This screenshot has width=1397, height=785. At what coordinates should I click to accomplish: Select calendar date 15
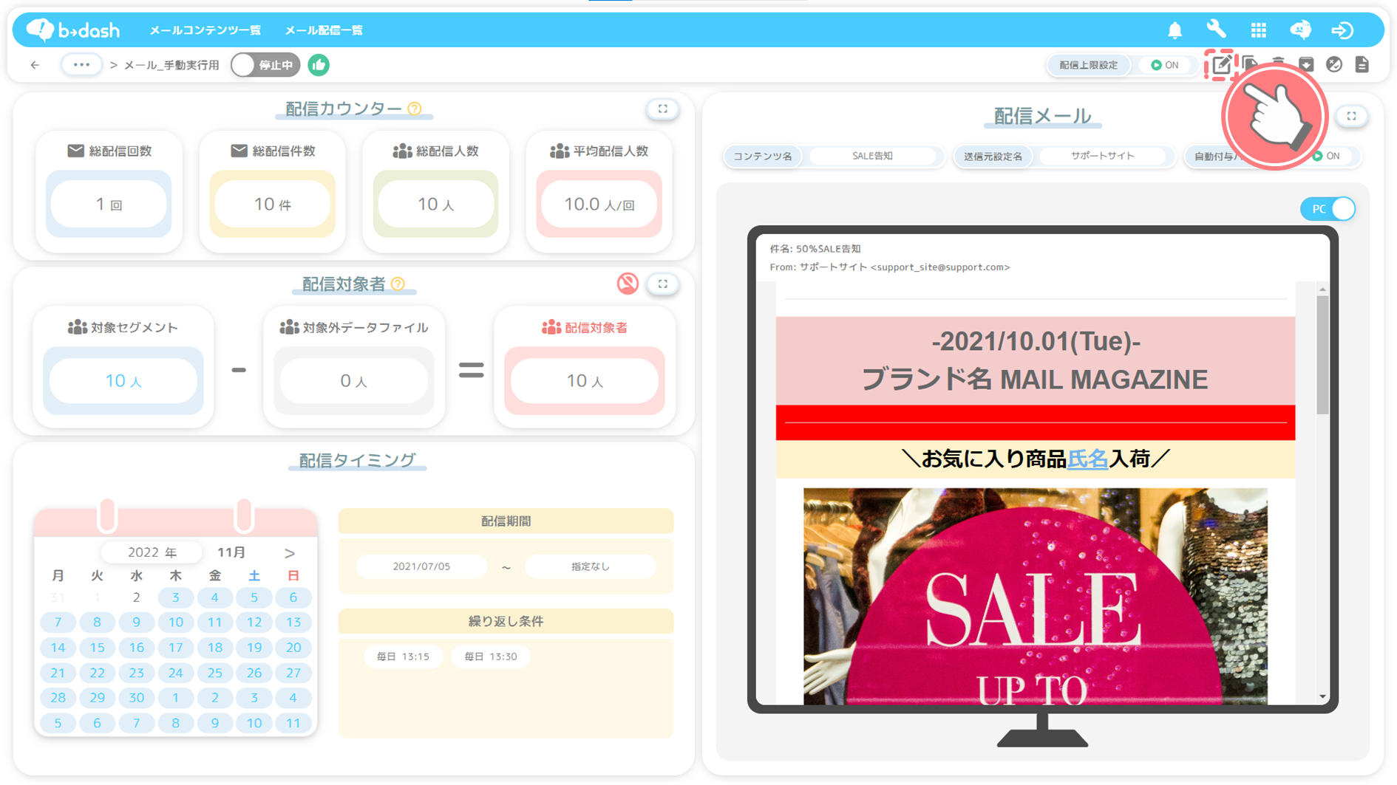click(x=97, y=648)
